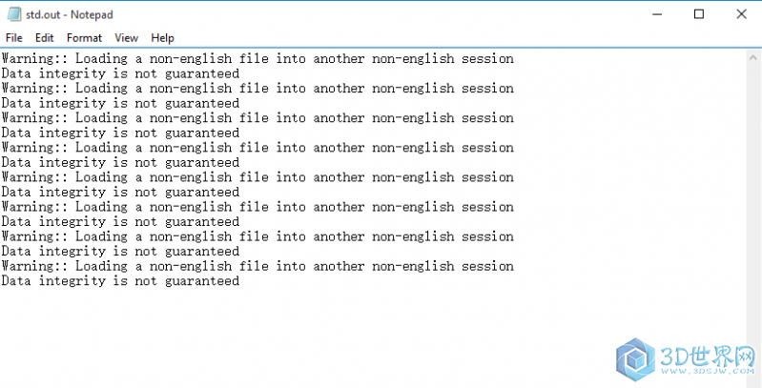The height and width of the screenshot is (388, 762).
Task: Click "guaranteed" in the last text line
Action: 202,281
